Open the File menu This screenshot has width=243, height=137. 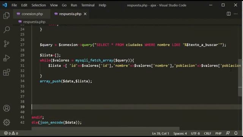pos(14,5)
